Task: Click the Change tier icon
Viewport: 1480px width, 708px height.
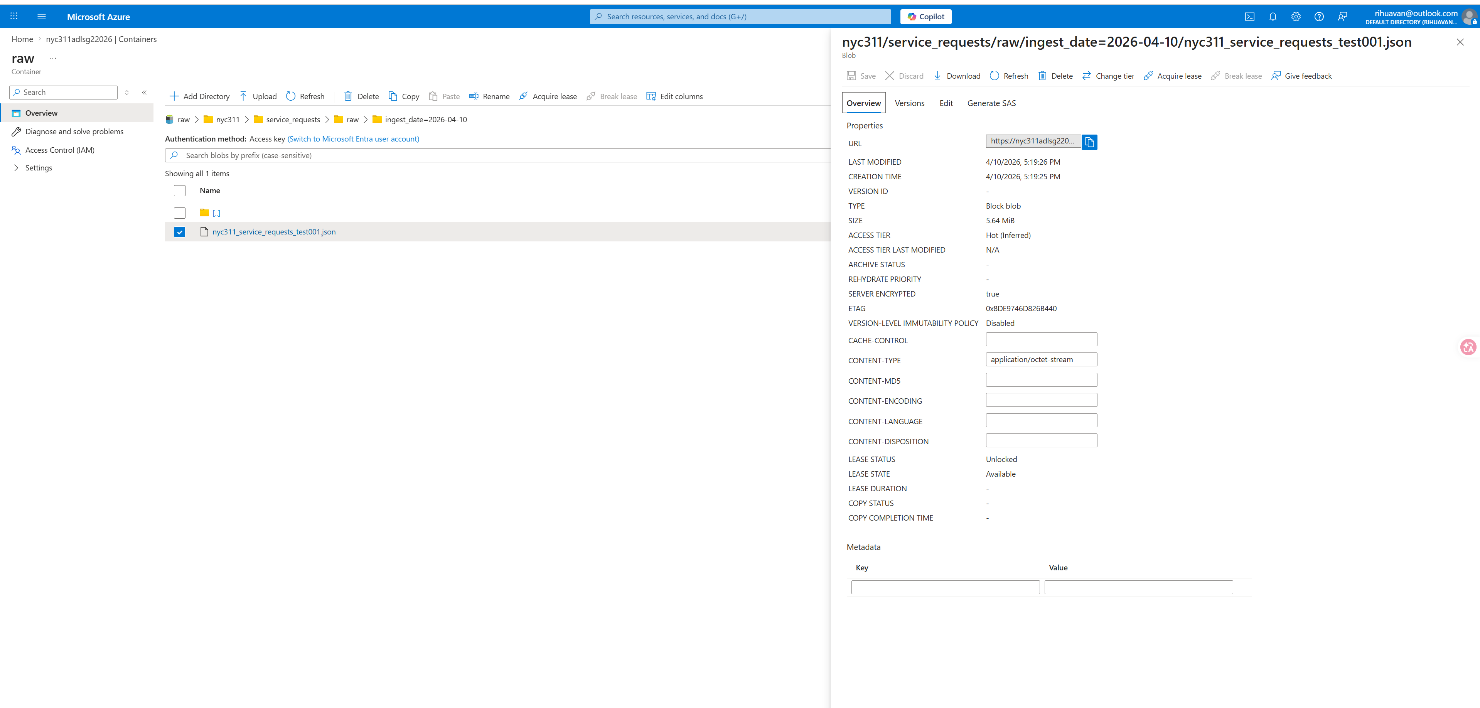Action: click(x=1086, y=76)
